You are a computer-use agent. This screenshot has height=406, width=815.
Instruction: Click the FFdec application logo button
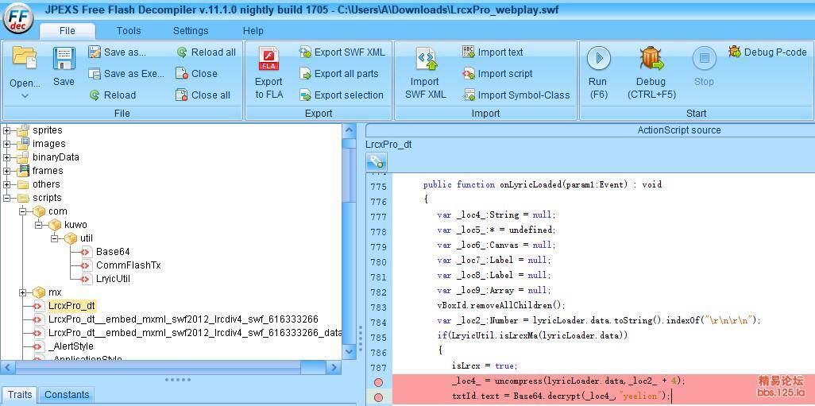pos(18,18)
